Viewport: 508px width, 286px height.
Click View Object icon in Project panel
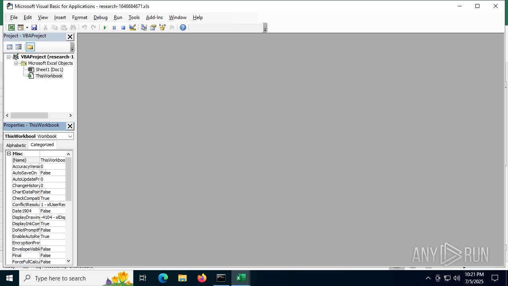(x=19, y=47)
